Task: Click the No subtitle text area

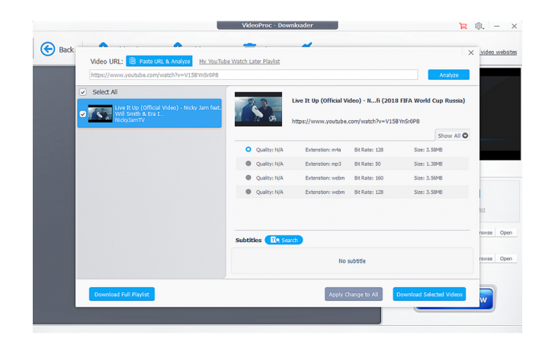Action: [352, 261]
